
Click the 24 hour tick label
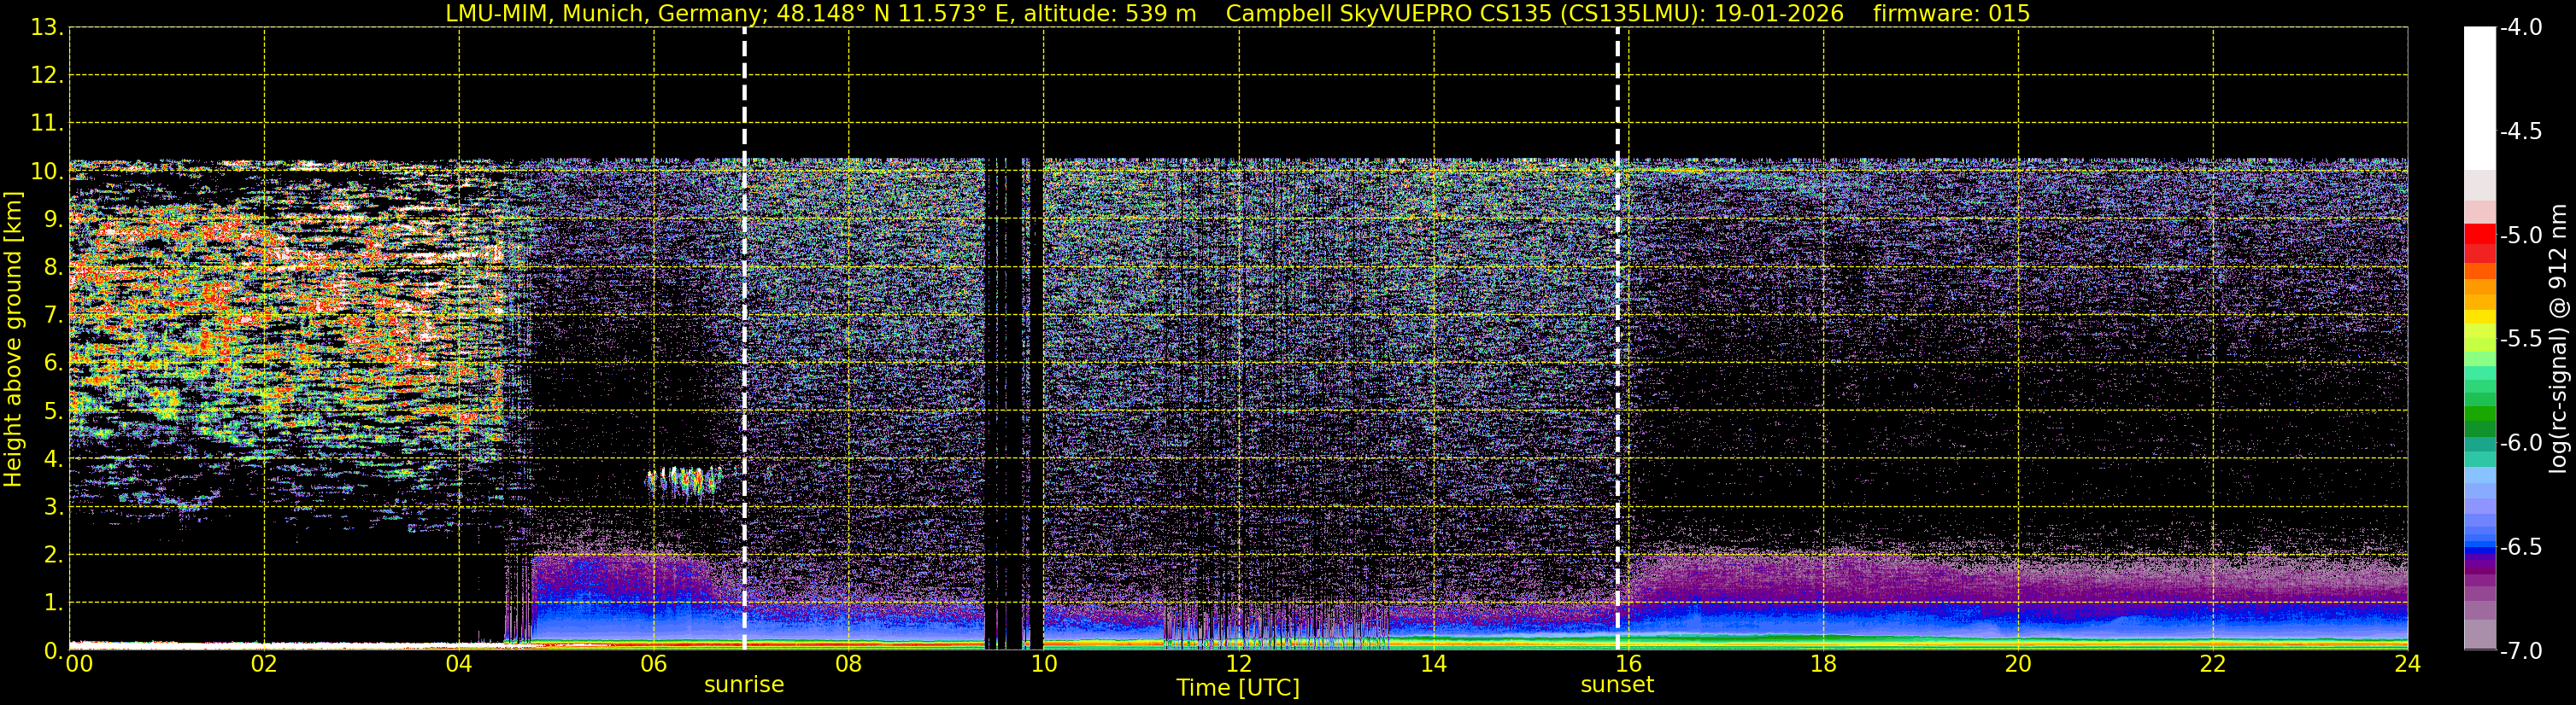point(2407,664)
